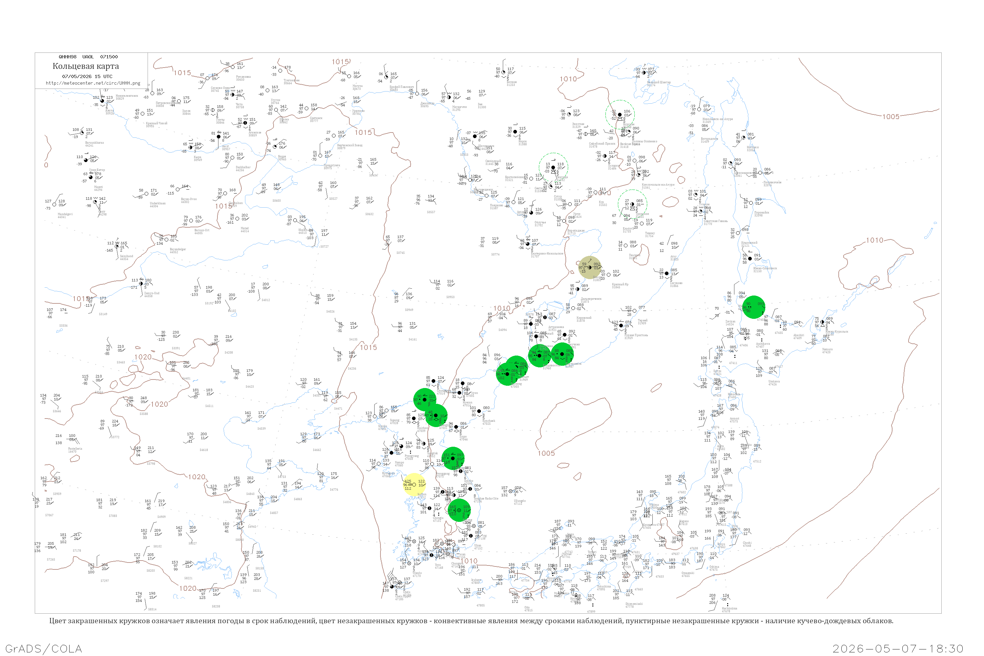984x656 pixels.
Task: Select the map title "Кольцевая карта"
Action: [x=86, y=66]
